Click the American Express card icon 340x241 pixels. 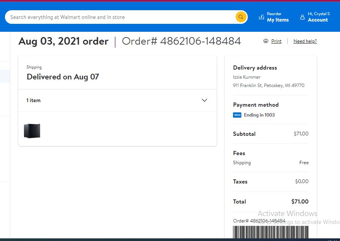[x=237, y=115]
